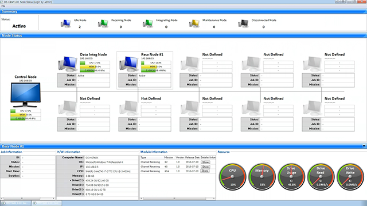The width and height of the screenshot is (367, 206).
Task: Click the application icon in the title bar
Action: 2,2
